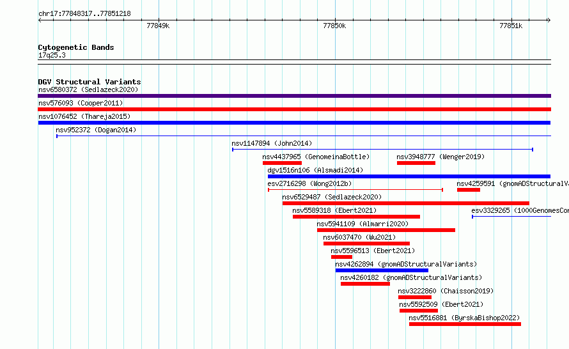
Task: Open the nsv4259591 gnomAD label
Action: pyautogui.click(x=512, y=183)
